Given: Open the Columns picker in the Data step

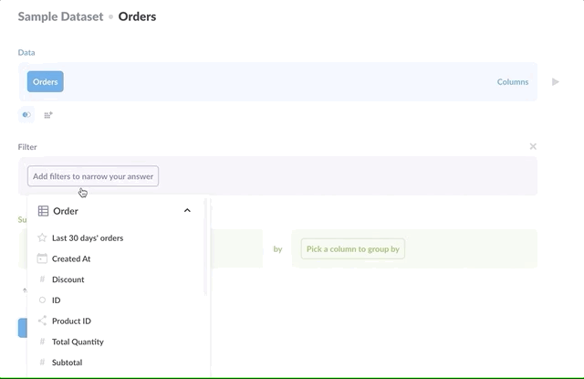Looking at the screenshot, I should pyautogui.click(x=512, y=82).
